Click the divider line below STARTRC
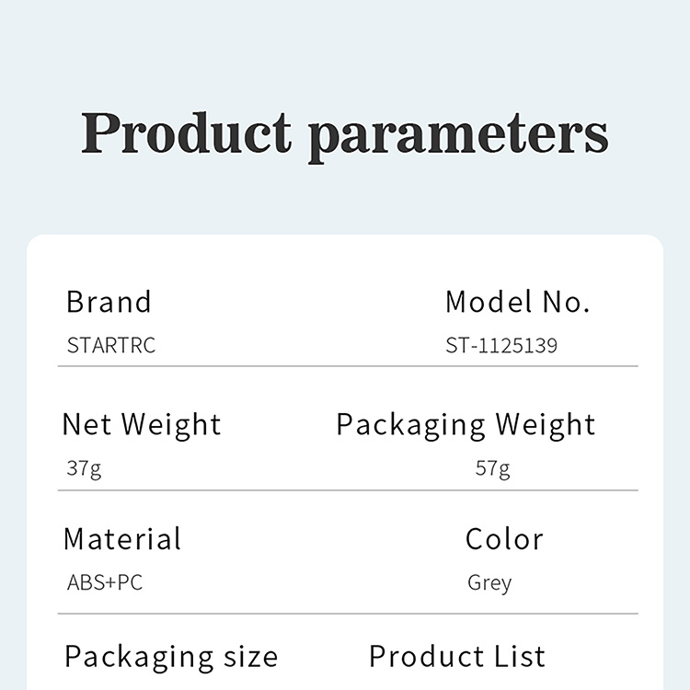690x690 pixels. [x=348, y=366]
